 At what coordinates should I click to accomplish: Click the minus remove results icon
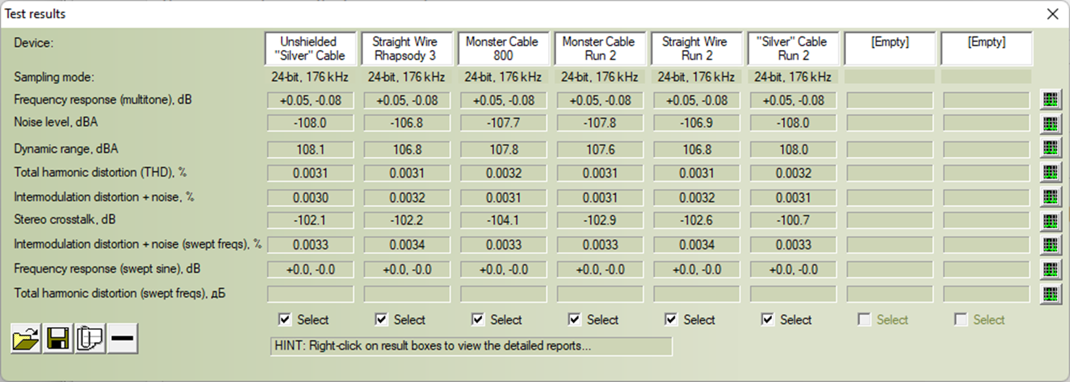click(x=123, y=339)
